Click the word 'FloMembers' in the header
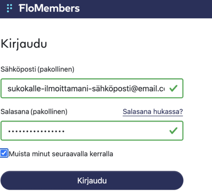Screen dimensions: 212x192 (49, 8)
